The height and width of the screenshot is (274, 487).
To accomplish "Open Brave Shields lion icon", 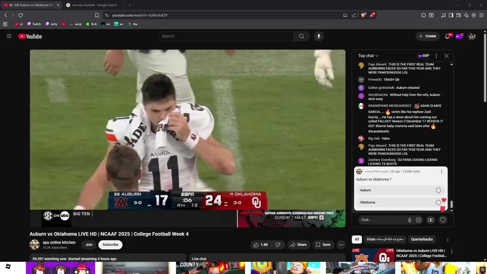I will tap(363, 15).
